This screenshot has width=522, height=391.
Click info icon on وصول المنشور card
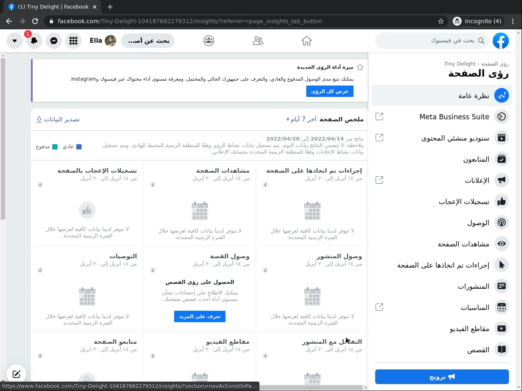coord(265,270)
